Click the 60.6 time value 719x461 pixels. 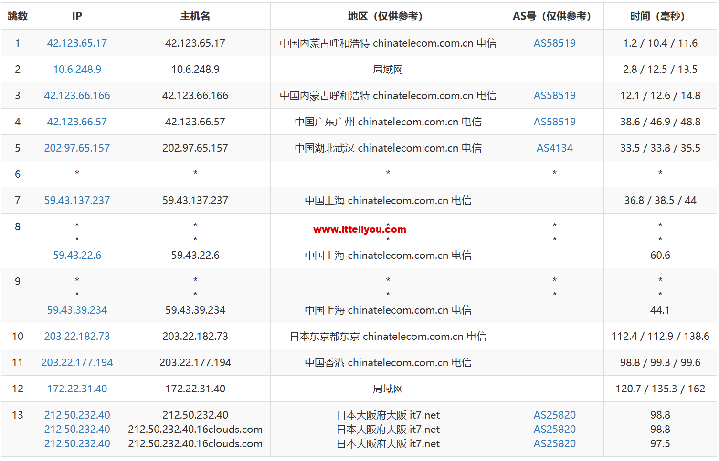(x=660, y=255)
